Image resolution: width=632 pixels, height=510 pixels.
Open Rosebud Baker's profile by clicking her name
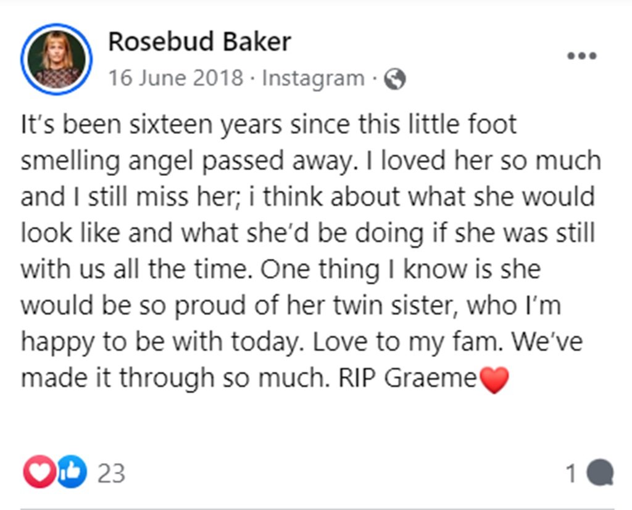tap(199, 41)
